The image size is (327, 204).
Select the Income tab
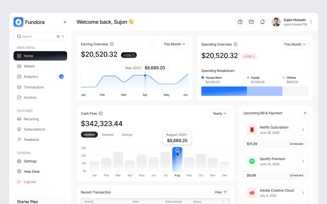pos(89,135)
